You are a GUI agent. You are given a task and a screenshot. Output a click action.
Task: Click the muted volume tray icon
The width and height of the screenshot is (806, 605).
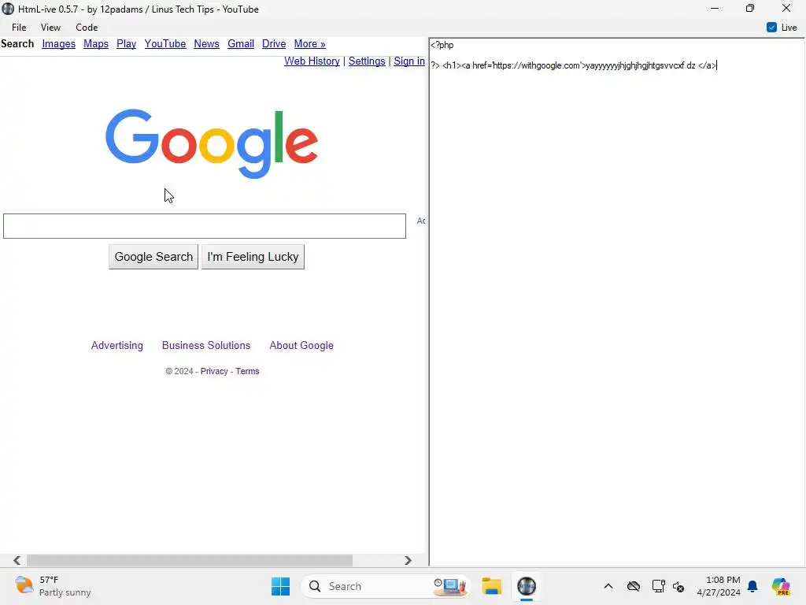(x=678, y=586)
